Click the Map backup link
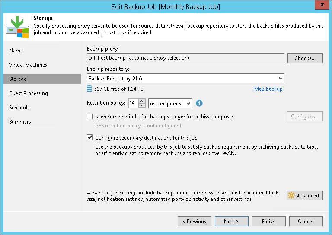This screenshot has height=235, width=332. point(268,89)
